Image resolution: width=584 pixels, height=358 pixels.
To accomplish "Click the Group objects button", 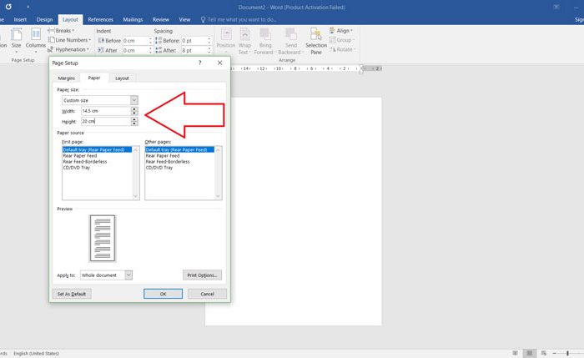I will tap(342, 40).
